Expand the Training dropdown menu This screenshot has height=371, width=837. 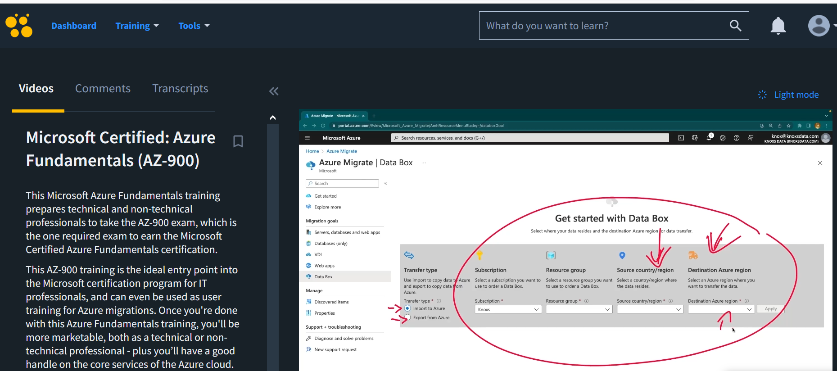[137, 26]
